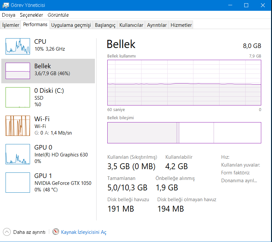
Task: Select the CPU usage mini graph
Action: pyautogui.click(x=18, y=46)
